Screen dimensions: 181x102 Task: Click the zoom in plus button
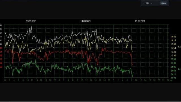pyautogui.click(x=151, y=3)
